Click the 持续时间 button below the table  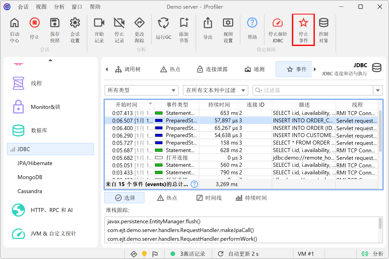251,198
